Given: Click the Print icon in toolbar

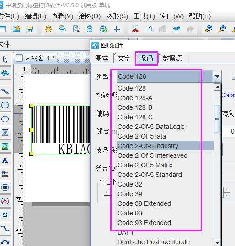Looking at the screenshot, I should coord(62,29).
